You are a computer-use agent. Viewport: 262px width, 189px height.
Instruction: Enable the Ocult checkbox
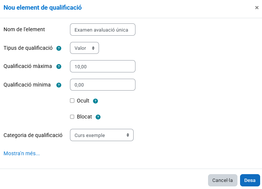click(x=72, y=101)
